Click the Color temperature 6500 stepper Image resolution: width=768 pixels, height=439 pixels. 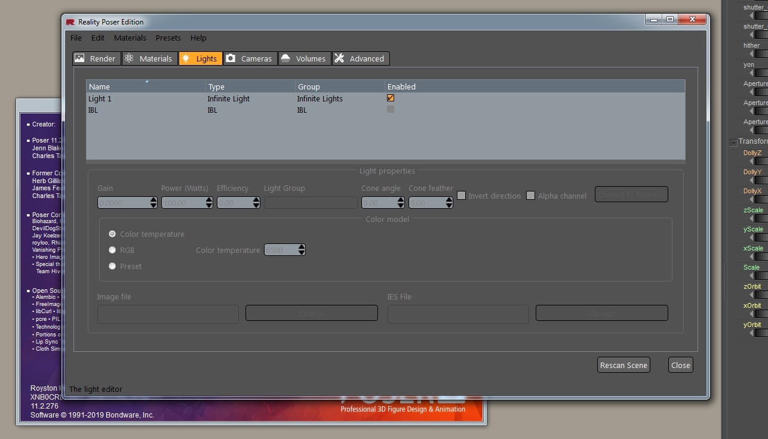point(302,250)
